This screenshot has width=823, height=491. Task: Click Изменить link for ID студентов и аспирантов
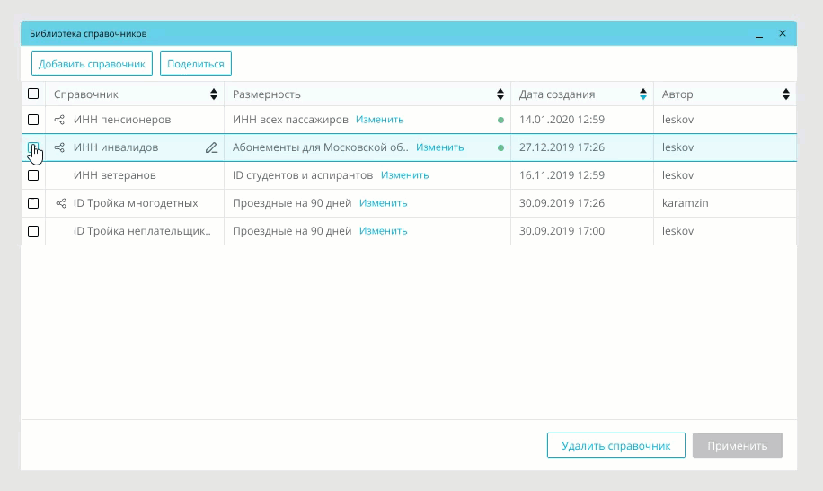pos(404,175)
